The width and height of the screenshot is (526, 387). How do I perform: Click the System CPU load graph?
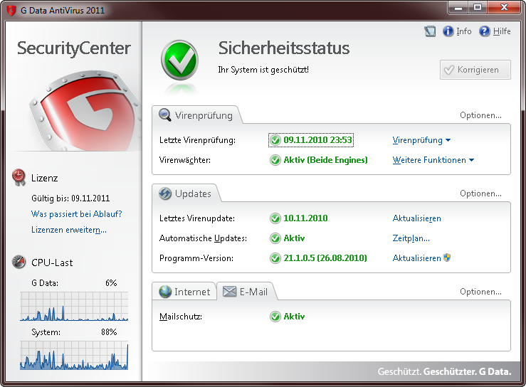coord(74,355)
